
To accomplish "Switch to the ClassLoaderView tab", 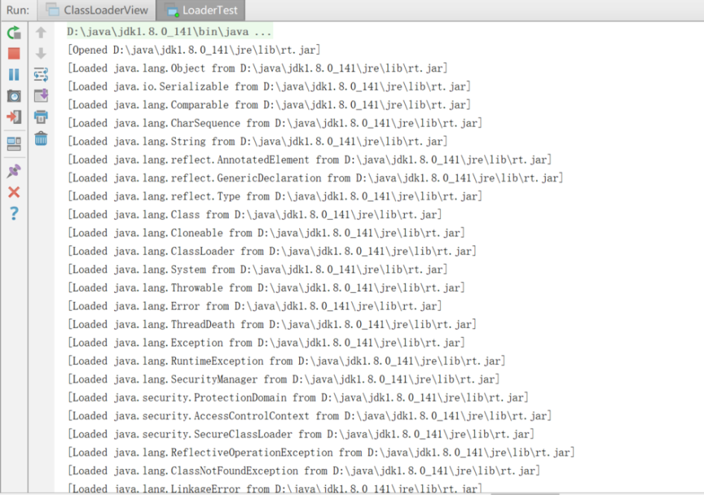I will pos(97,11).
